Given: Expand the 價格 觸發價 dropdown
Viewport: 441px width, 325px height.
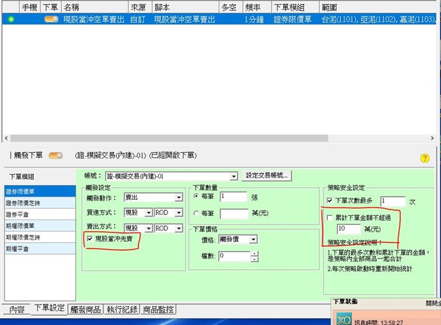Looking at the screenshot, I should (254, 239).
